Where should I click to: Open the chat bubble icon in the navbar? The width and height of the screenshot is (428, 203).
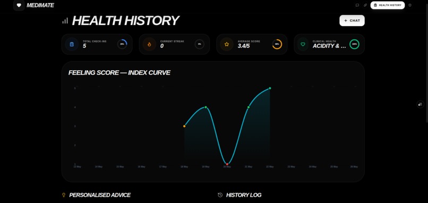(357, 5)
